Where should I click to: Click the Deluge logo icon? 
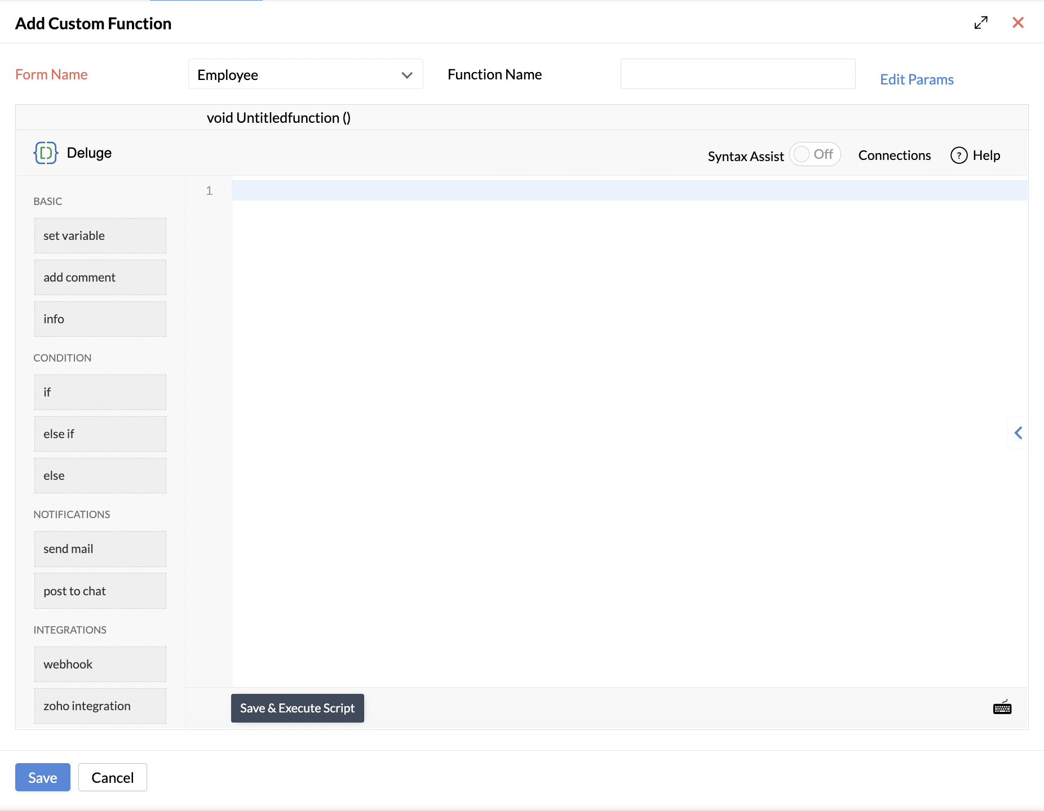tap(46, 153)
